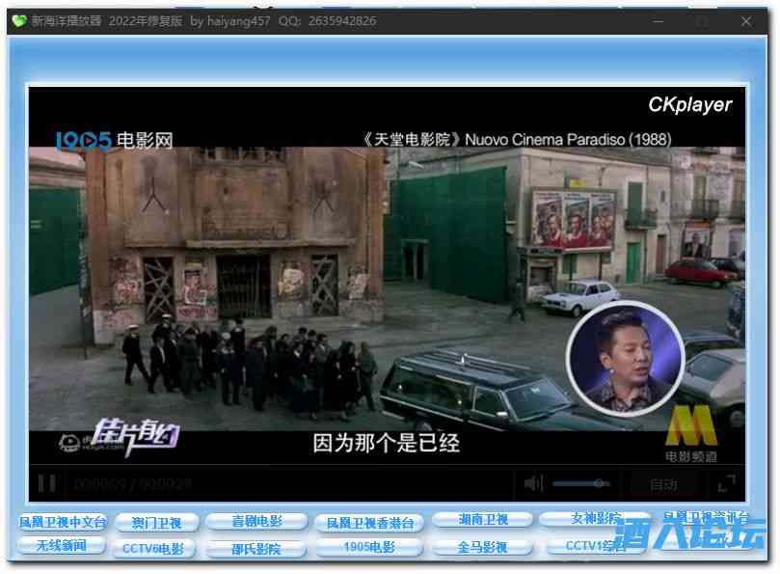This screenshot has width=780, height=574.
Task: Enter fullscreen with the expand icon
Action: 726,483
